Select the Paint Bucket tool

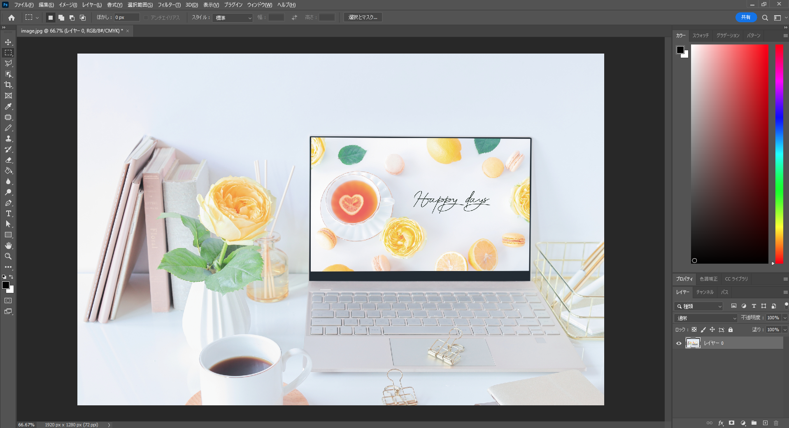[8, 171]
